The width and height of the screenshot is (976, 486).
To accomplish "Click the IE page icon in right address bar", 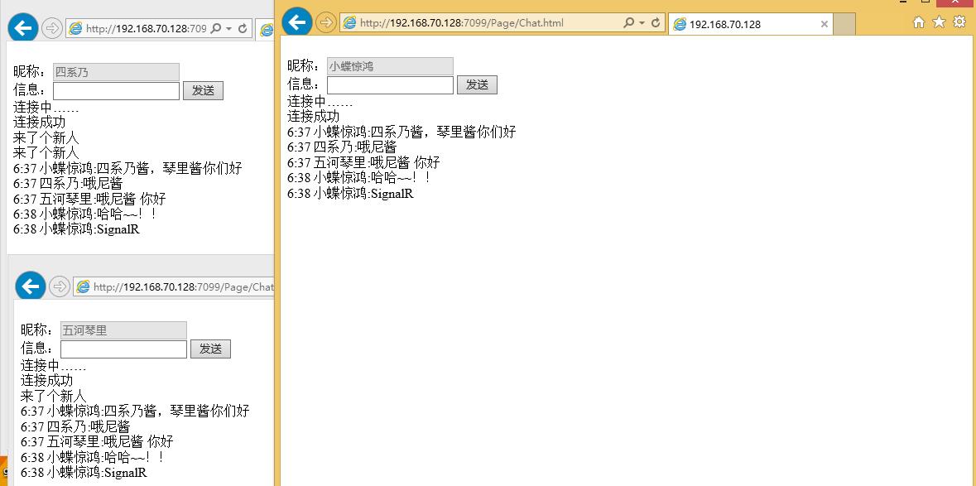I will 350,23.
